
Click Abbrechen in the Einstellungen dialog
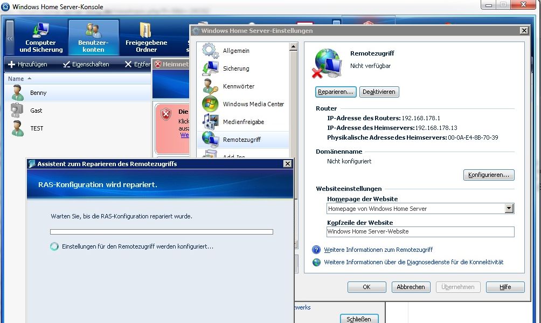411,287
